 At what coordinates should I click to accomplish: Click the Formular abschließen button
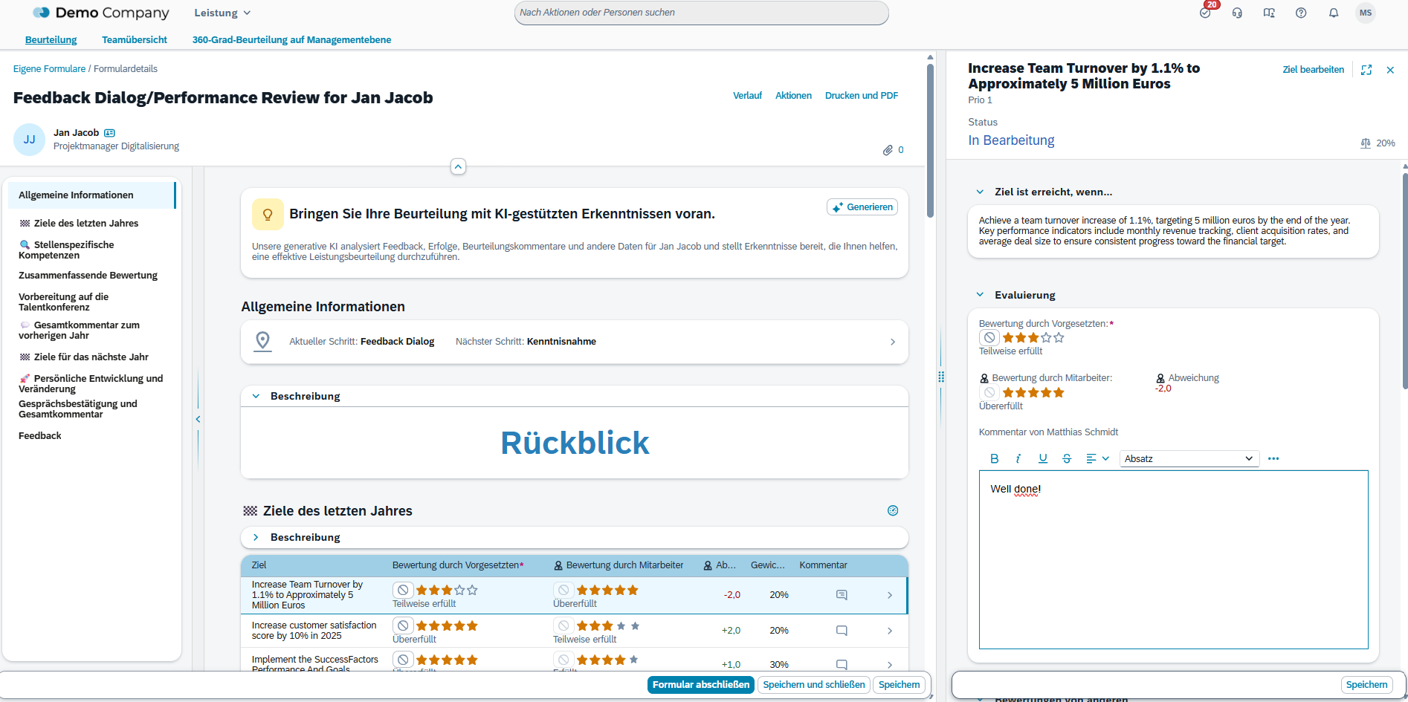point(700,685)
